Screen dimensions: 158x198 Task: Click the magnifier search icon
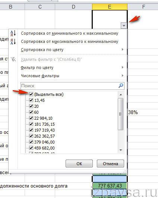pos(121,86)
